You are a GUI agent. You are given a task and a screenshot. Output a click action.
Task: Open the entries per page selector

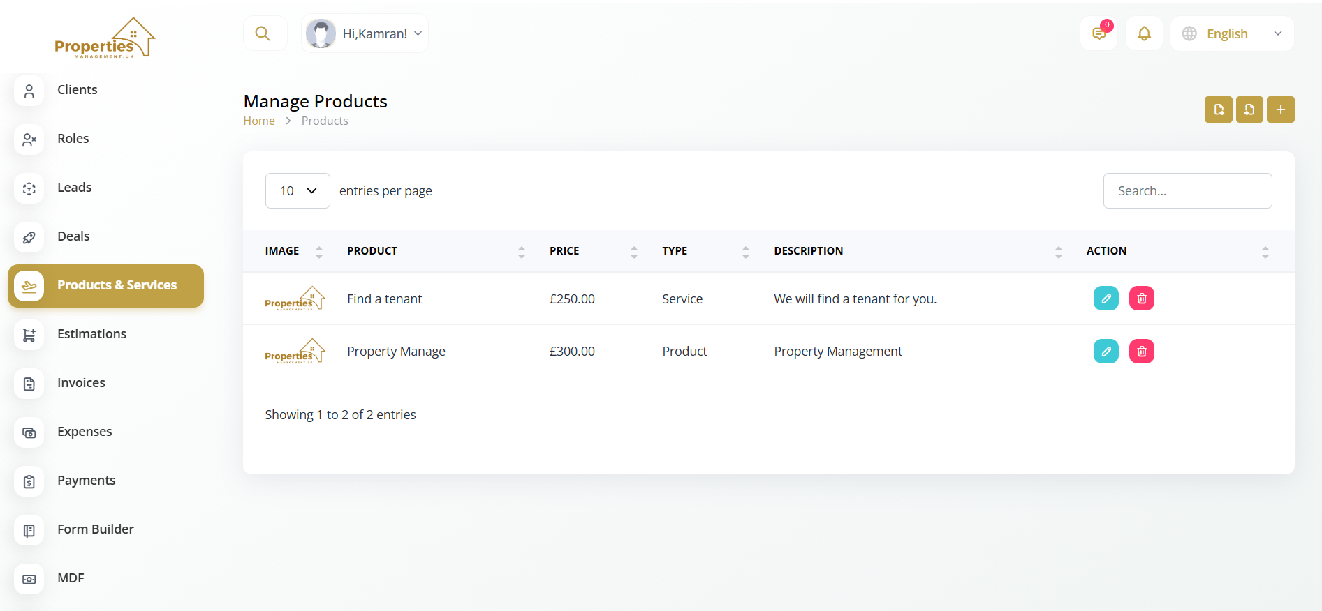(298, 191)
